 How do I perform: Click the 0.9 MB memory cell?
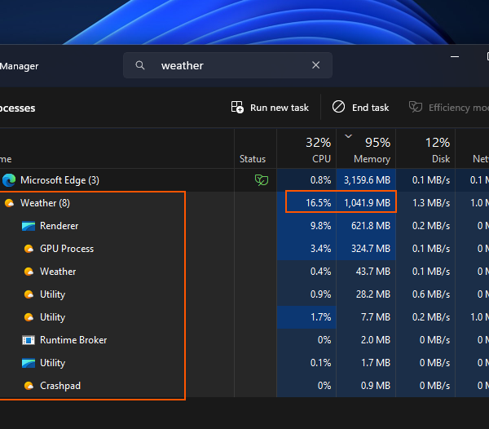tap(366, 386)
